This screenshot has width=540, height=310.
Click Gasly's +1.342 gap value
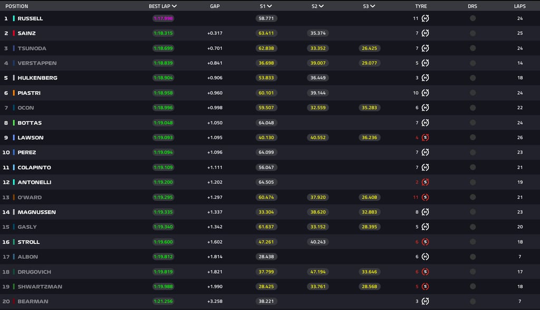click(x=215, y=227)
